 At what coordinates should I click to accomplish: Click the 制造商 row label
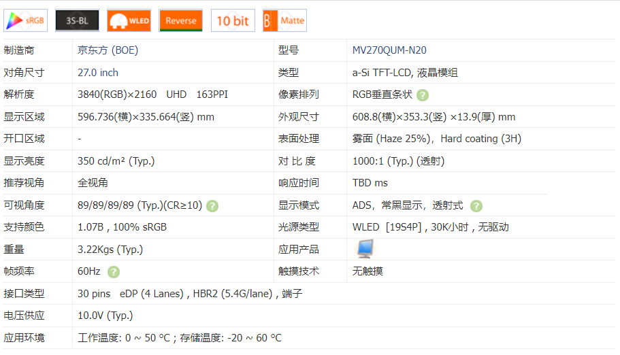(19, 50)
